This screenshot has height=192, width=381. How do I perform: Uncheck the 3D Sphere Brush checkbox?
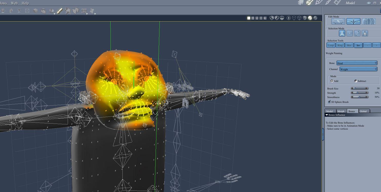329,102
